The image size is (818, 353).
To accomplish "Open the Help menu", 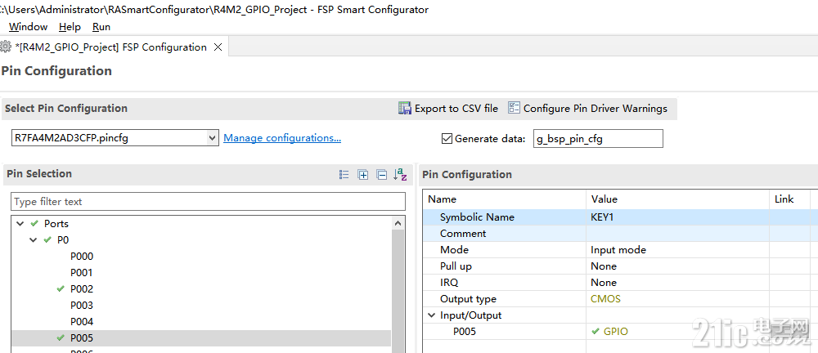I will 70,27.
